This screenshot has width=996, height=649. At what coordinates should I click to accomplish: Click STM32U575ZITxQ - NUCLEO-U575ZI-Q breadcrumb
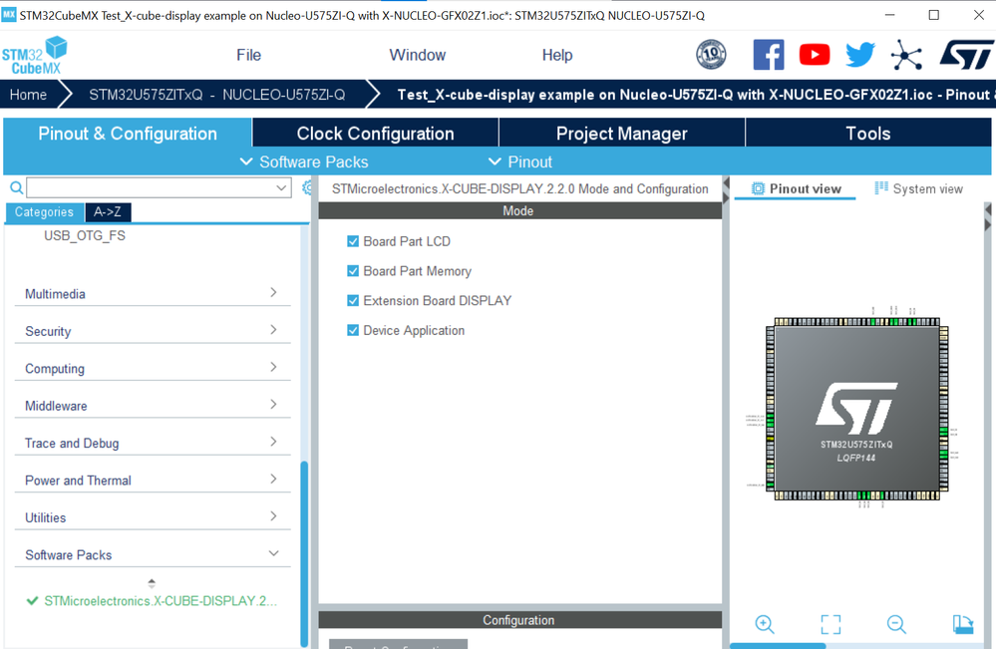coord(216,95)
